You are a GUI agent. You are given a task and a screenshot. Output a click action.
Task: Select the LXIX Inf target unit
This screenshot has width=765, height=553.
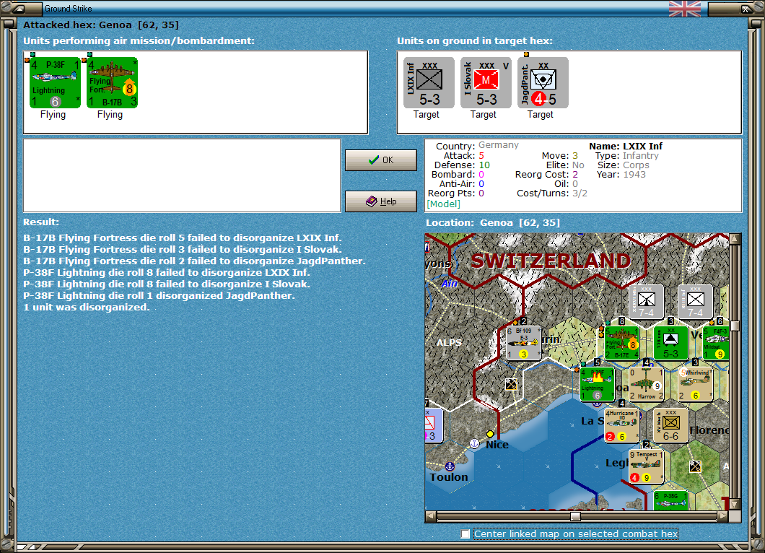tap(429, 82)
